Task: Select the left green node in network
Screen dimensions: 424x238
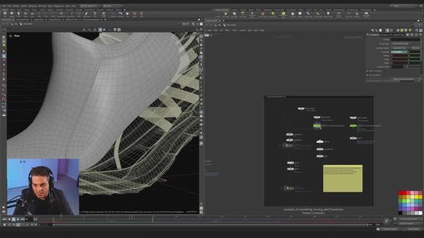Action: (x=317, y=126)
